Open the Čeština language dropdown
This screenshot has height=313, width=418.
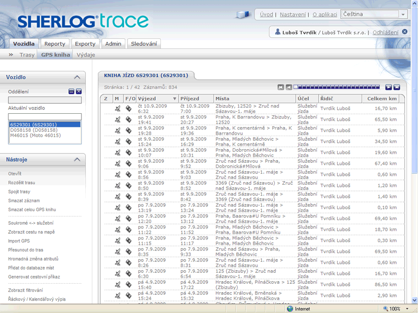[403, 14]
